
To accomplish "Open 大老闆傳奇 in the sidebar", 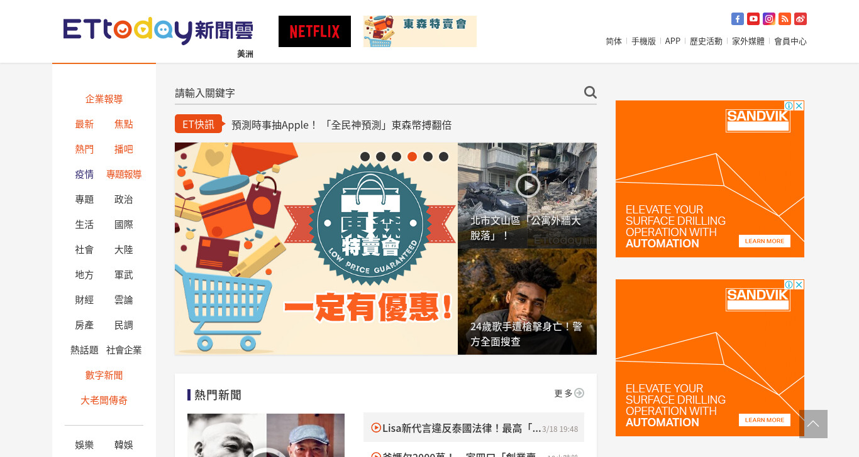I will pyautogui.click(x=104, y=400).
